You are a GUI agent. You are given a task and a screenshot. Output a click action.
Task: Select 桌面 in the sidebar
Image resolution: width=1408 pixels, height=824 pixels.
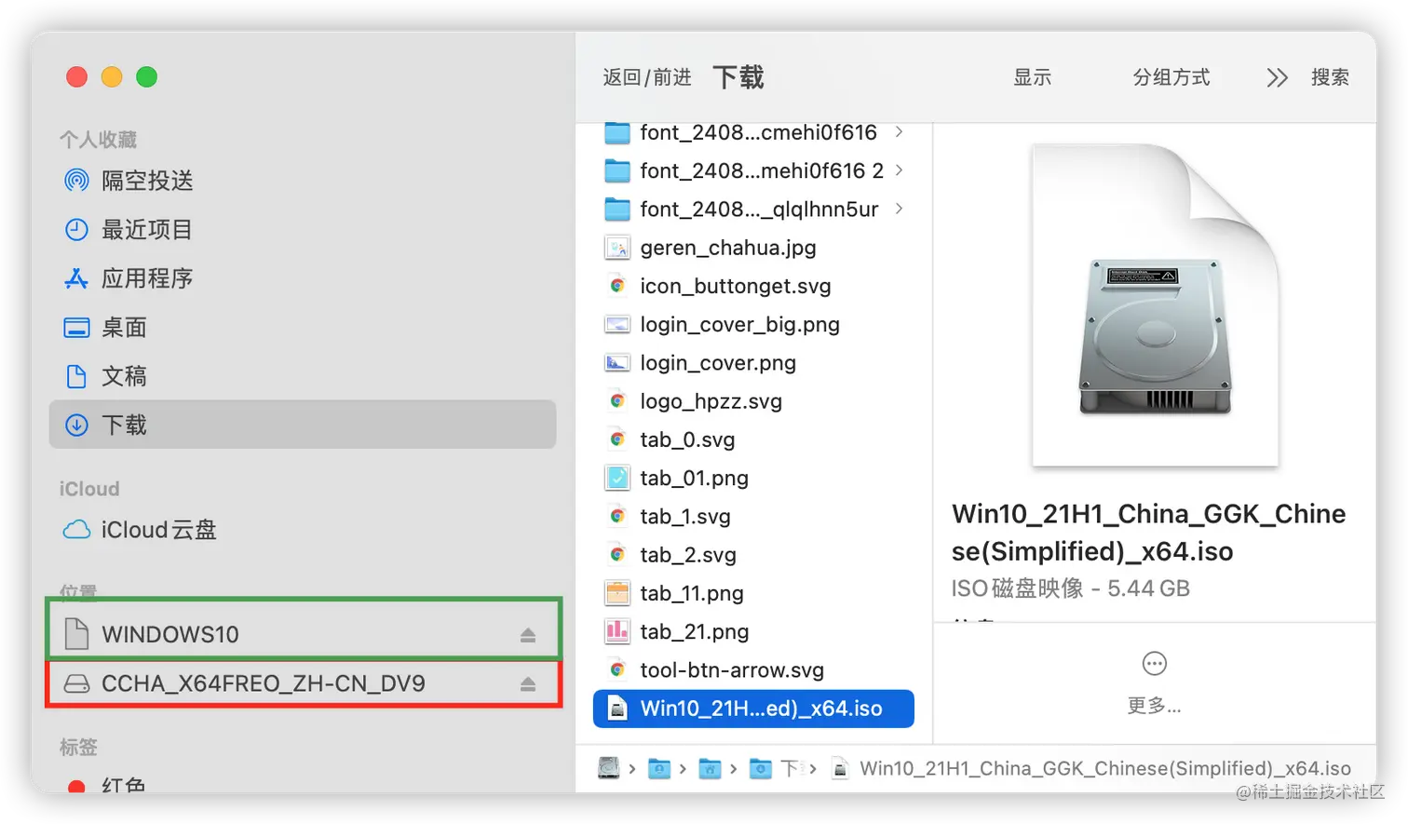coord(303,328)
